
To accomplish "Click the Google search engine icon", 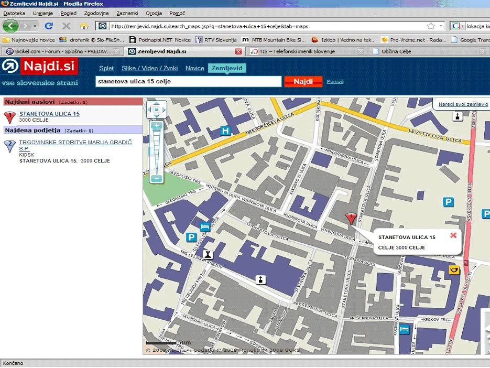I will (x=455, y=26).
